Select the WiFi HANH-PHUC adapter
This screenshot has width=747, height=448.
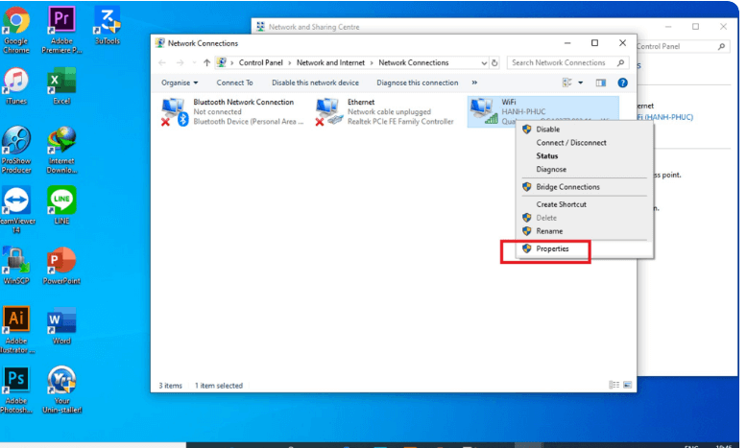point(543,112)
